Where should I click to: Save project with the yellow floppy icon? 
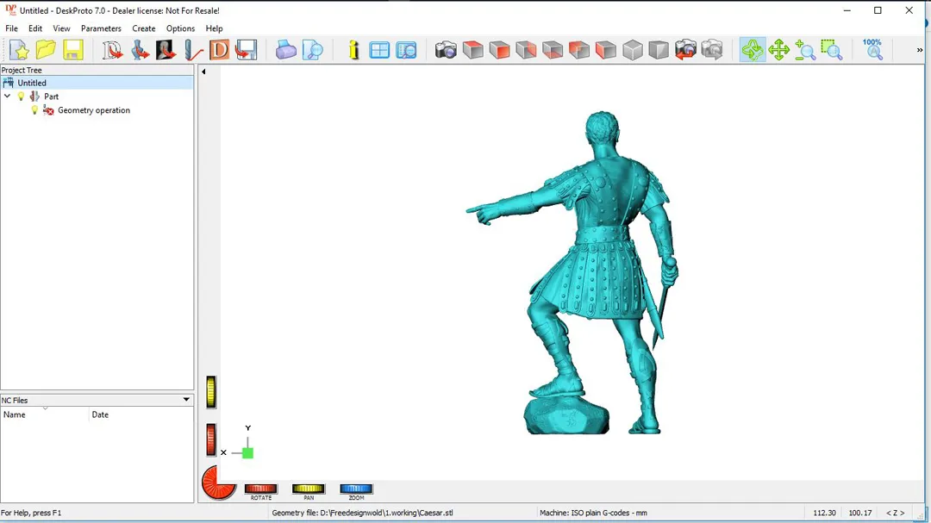pyautogui.click(x=72, y=50)
